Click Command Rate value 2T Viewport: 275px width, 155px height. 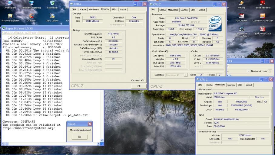pyautogui.click(x=114, y=59)
